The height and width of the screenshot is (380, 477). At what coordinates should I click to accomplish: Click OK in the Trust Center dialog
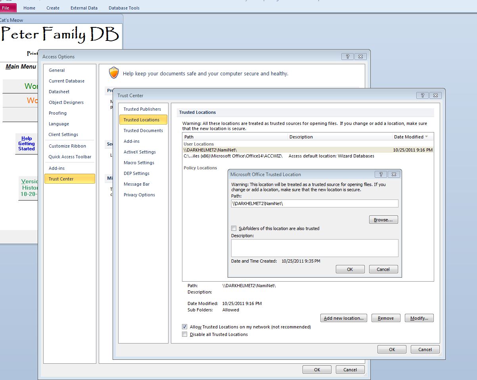pos(392,349)
